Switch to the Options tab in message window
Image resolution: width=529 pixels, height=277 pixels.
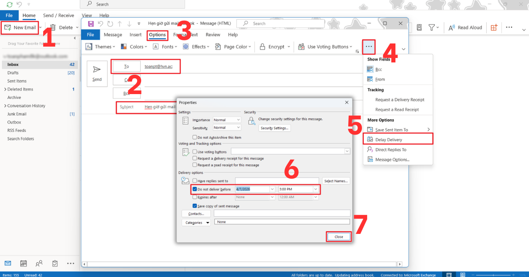[x=157, y=35]
